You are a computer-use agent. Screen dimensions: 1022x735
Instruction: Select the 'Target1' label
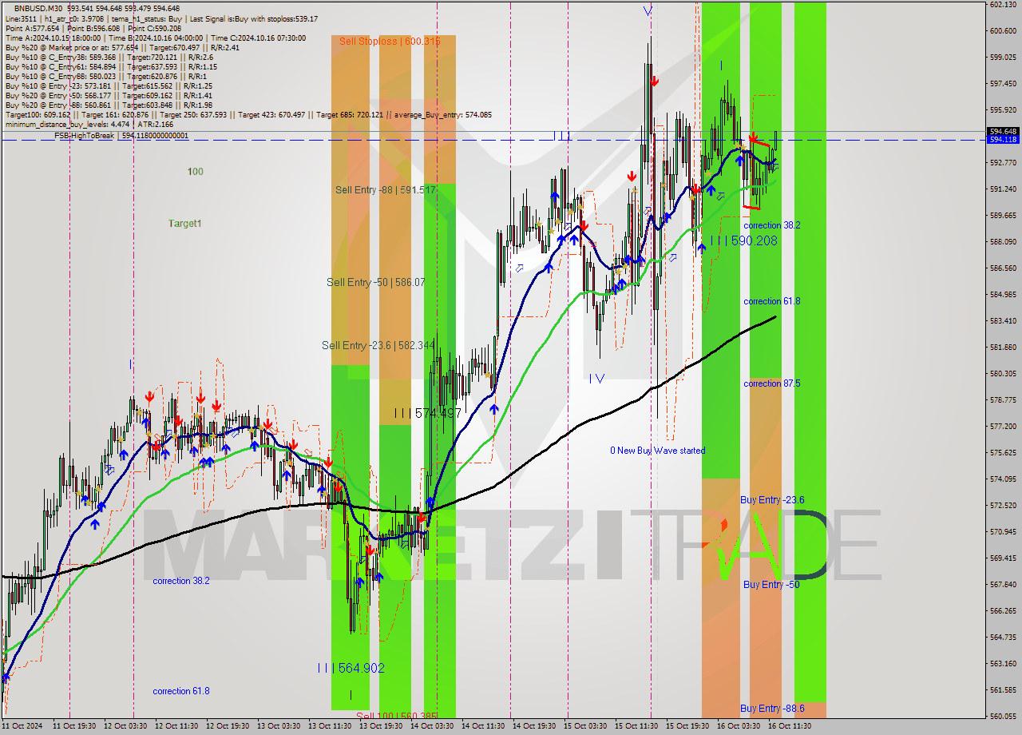(185, 224)
